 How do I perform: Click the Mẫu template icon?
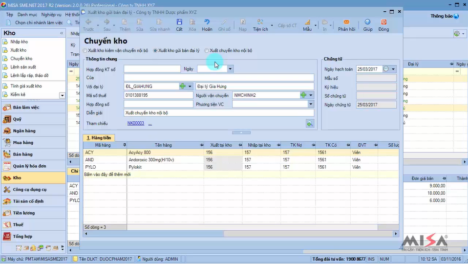(307, 22)
